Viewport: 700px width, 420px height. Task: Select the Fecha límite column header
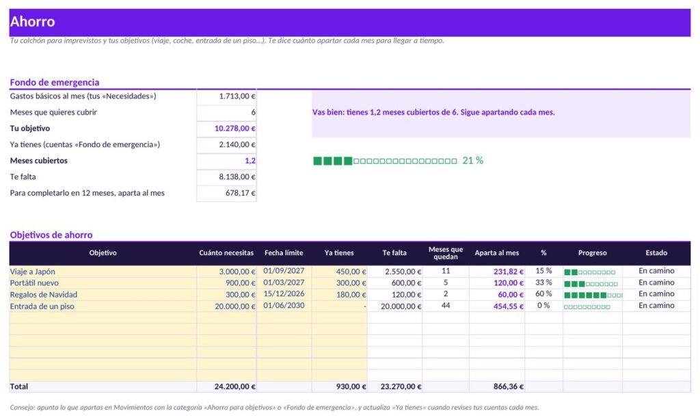coord(284,253)
